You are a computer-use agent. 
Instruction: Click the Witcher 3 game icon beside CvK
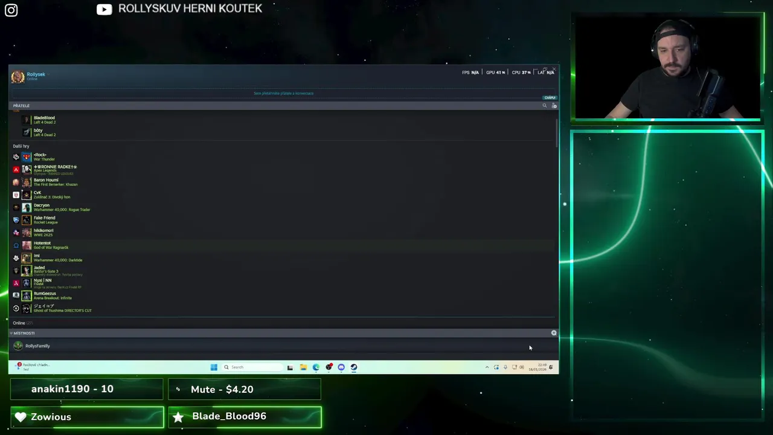[x=16, y=195]
